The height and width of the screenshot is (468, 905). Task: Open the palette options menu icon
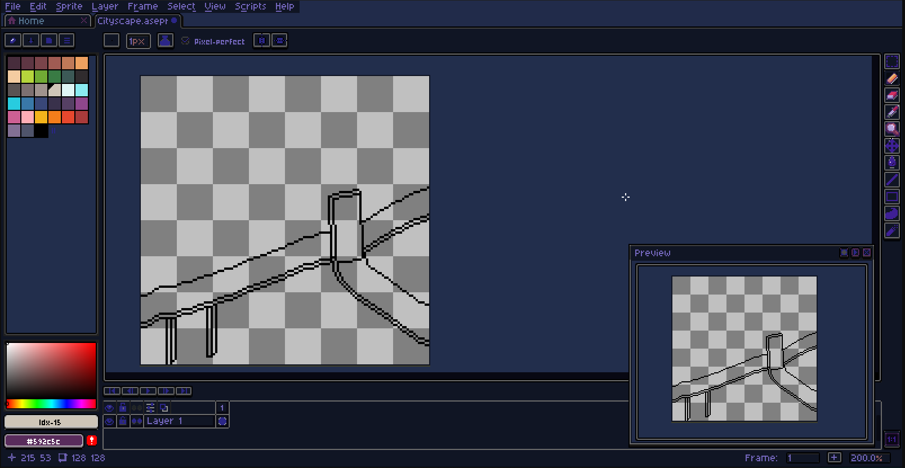click(67, 41)
